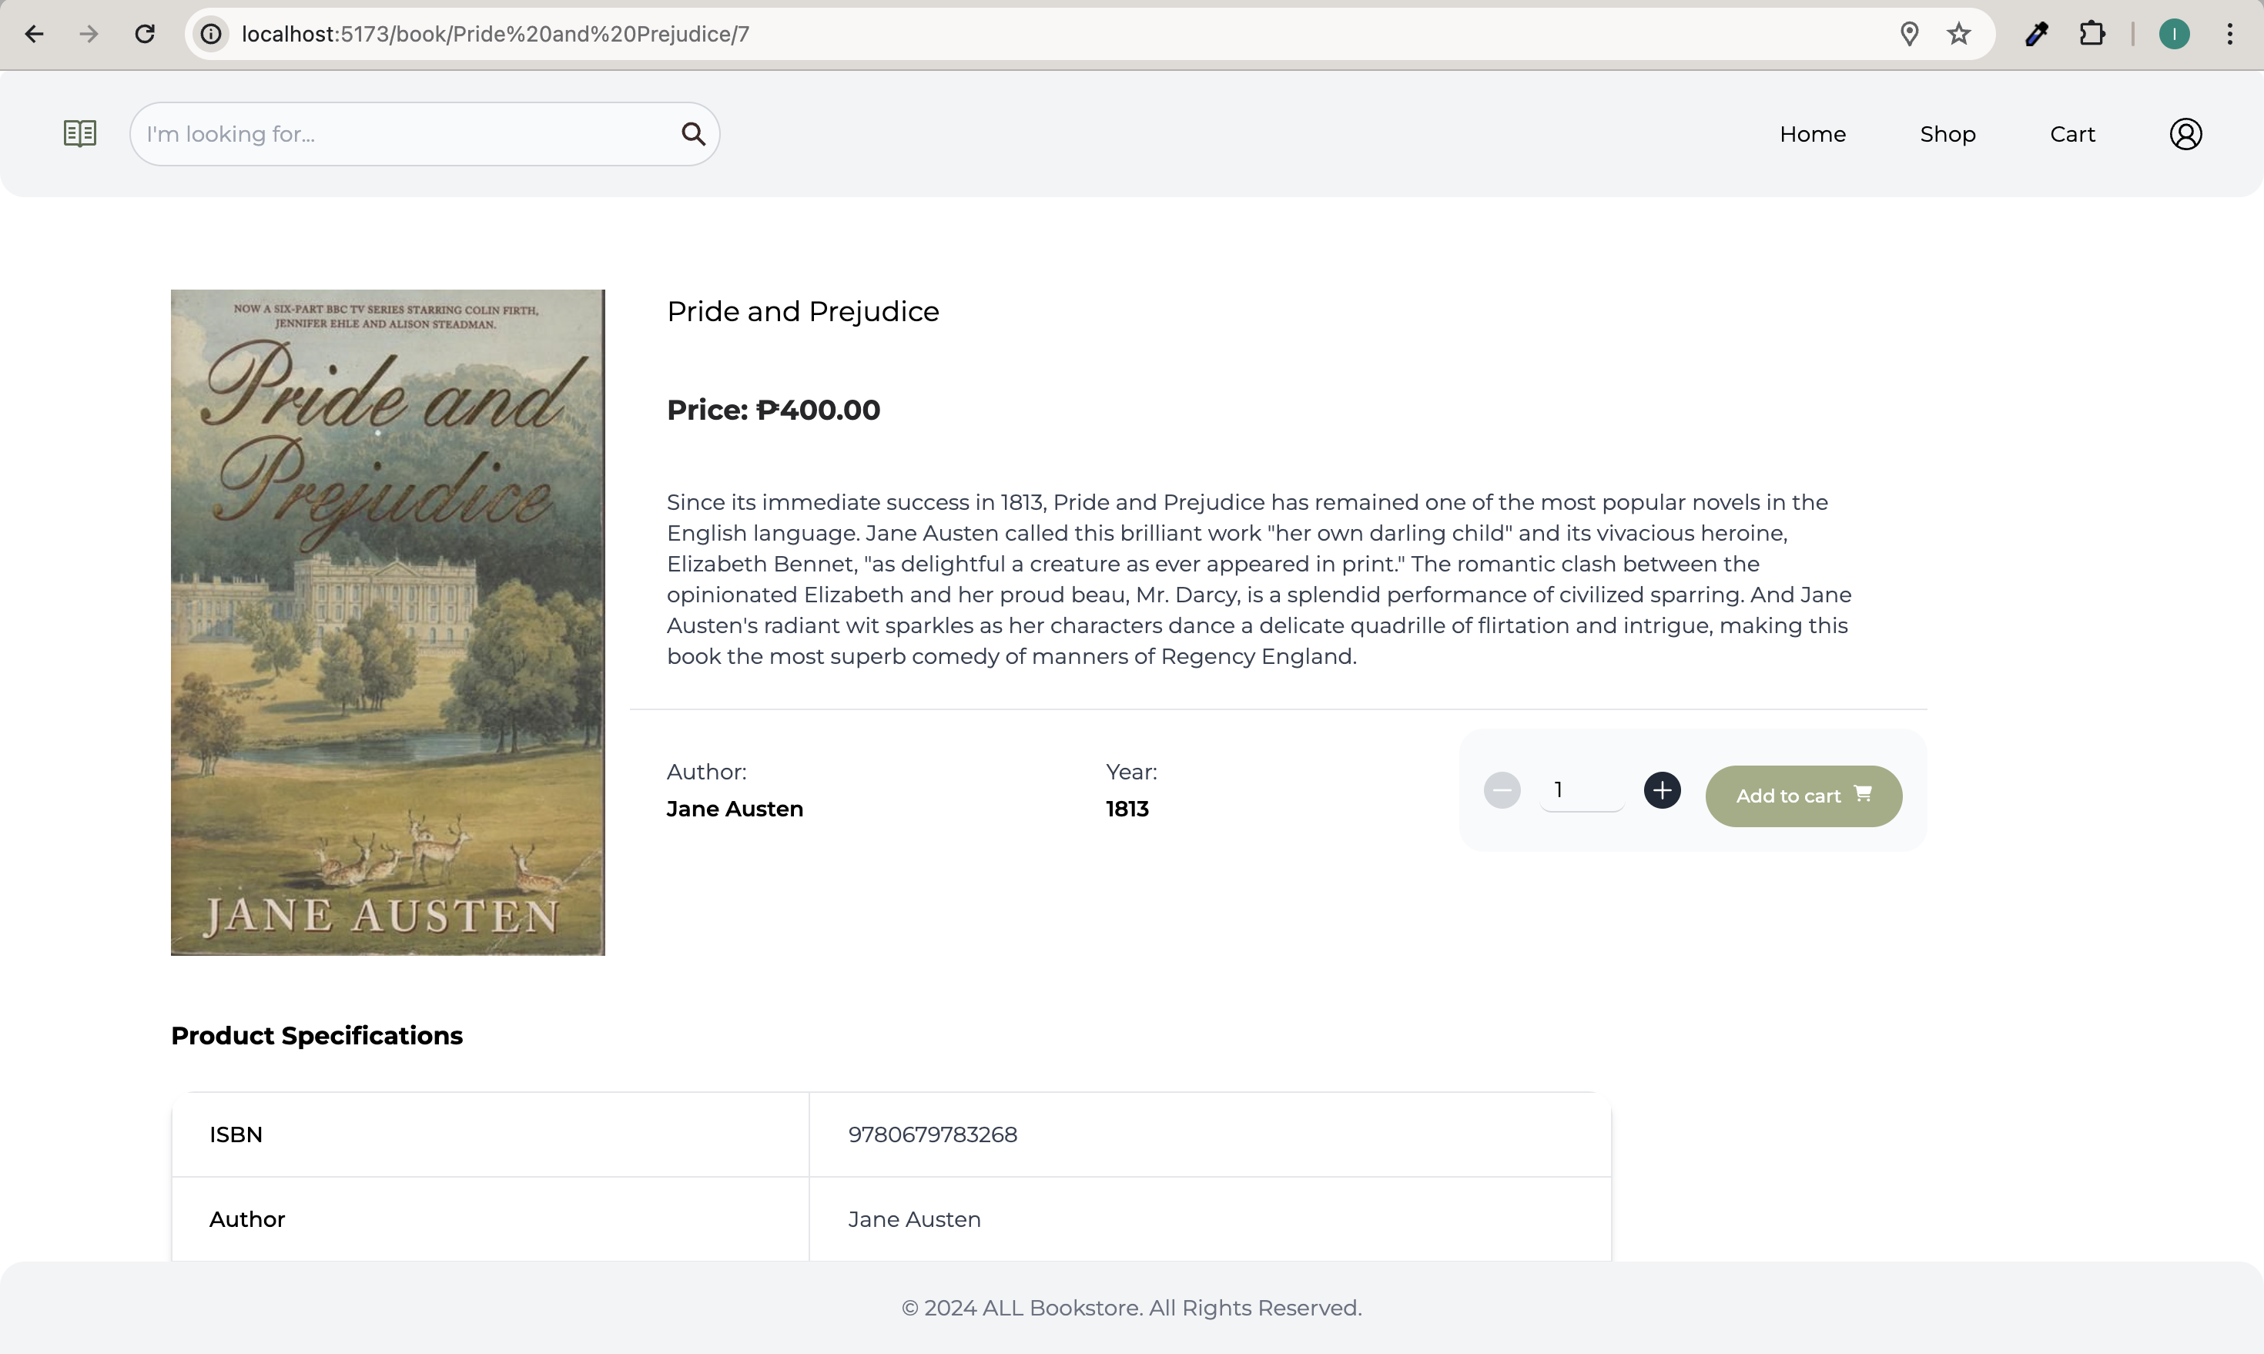Open the eyedropper extension icon
The height and width of the screenshot is (1354, 2264).
coord(2037,34)
